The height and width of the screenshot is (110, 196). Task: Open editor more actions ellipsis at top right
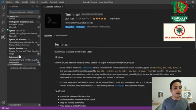193,7
